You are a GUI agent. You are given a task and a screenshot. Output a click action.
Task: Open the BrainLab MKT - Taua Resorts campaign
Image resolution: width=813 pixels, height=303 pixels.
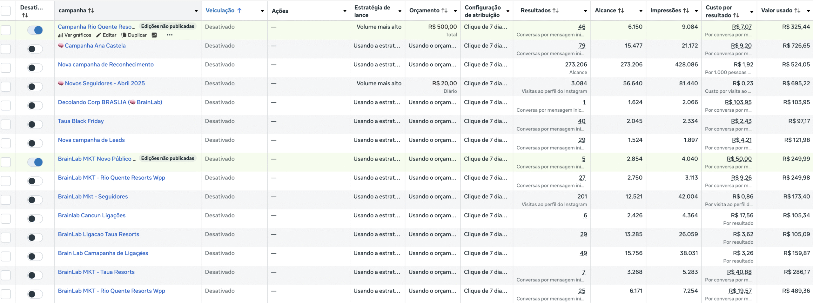96,272
